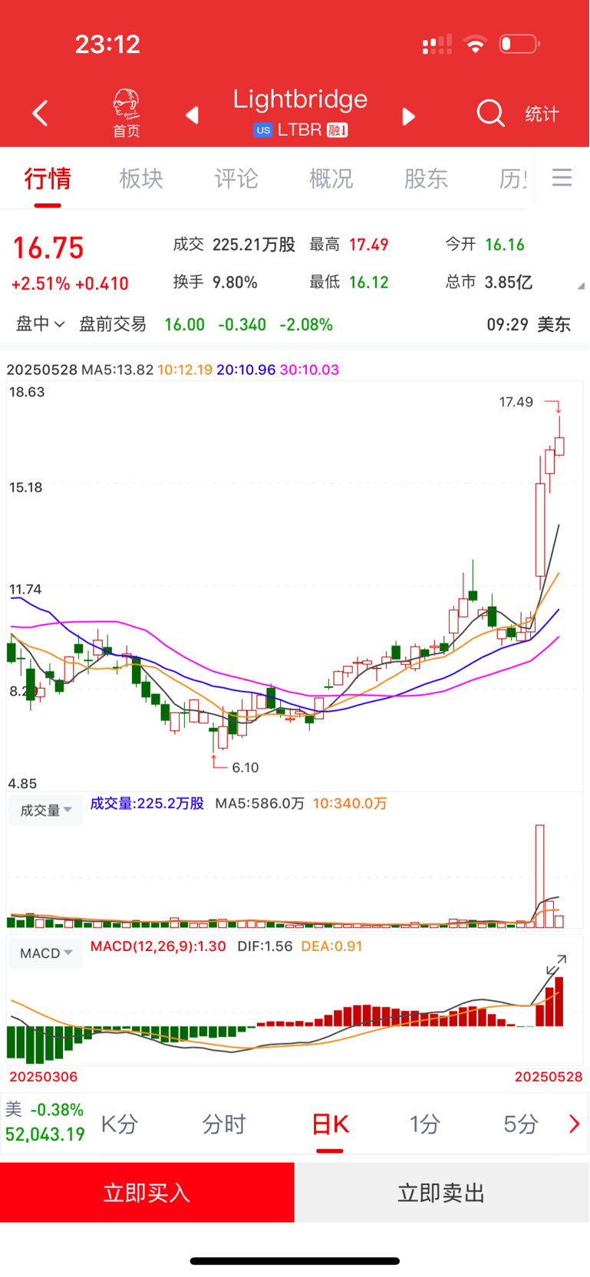Tap the 美 index 52,043.19 ticker
This screenshot has width=590, height=1277.
coord(45,1122)
